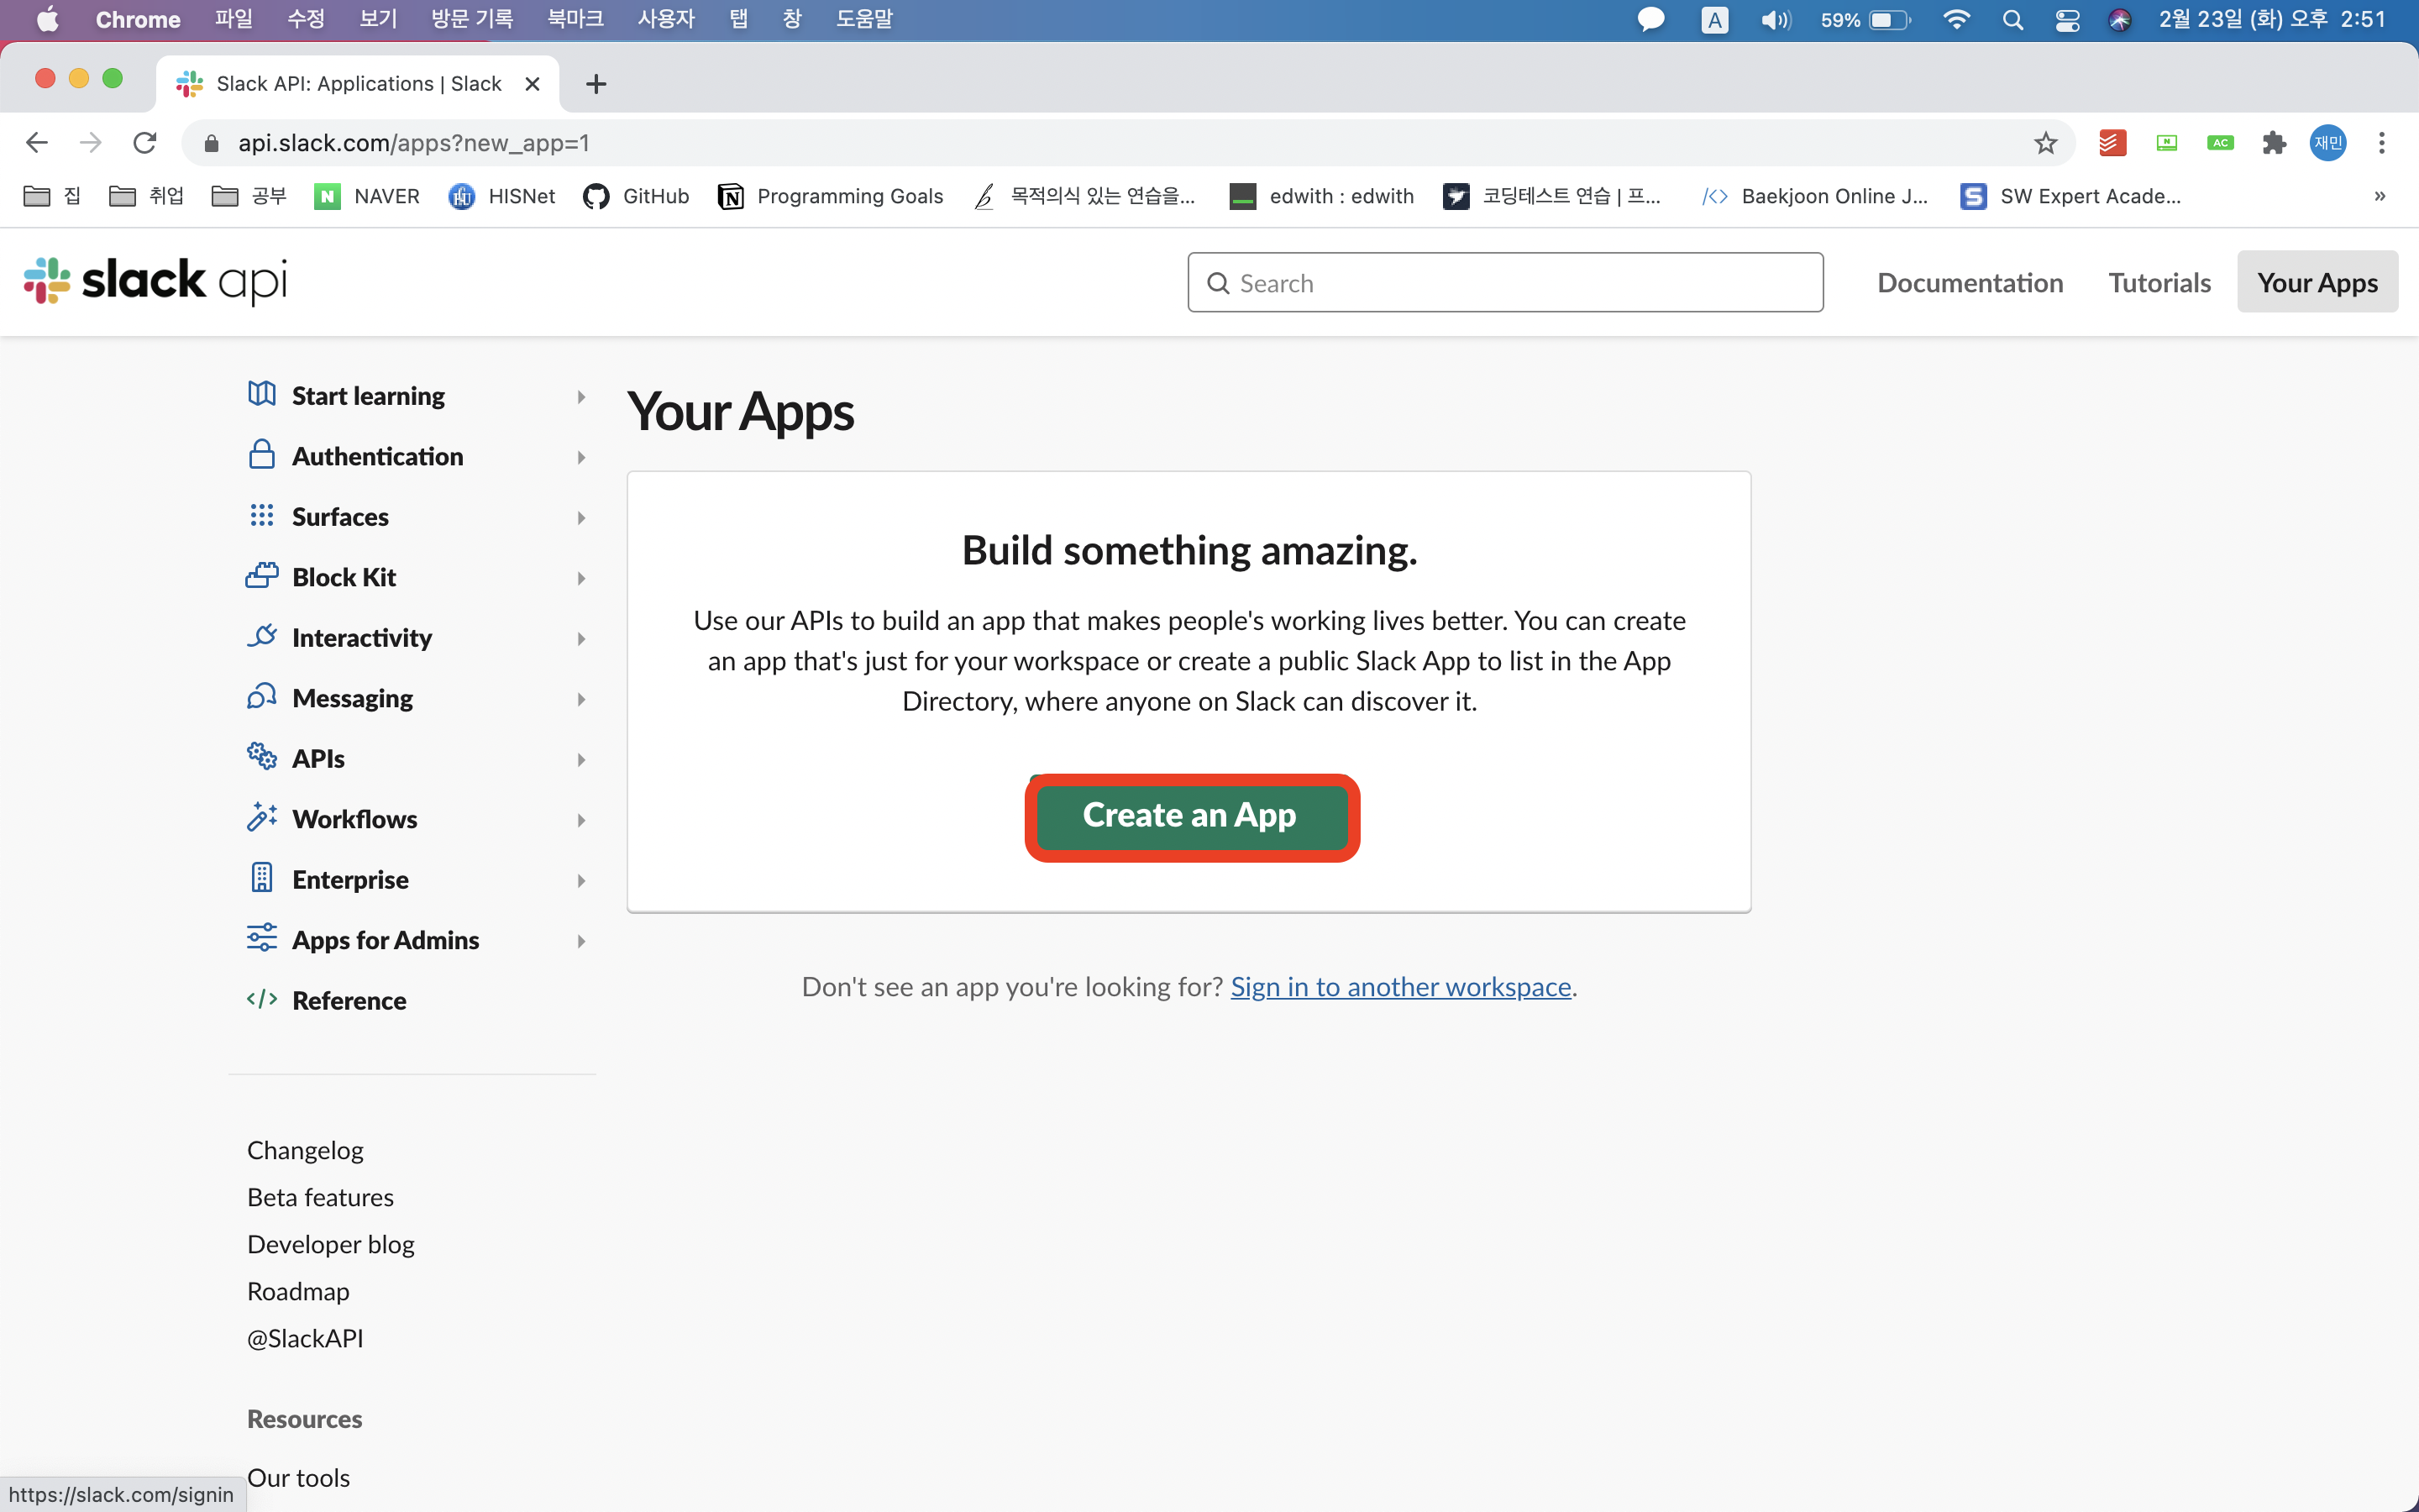Open the Tutorials nav item
2419x1512 pixels.
point(2159,283)
